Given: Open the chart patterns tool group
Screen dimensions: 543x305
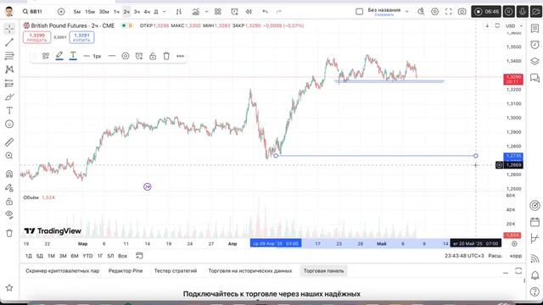Looking at the screenshot, I should tap(9, 69).
